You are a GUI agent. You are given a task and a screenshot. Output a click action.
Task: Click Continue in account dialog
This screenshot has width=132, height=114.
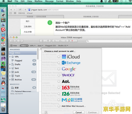(92, 112)
